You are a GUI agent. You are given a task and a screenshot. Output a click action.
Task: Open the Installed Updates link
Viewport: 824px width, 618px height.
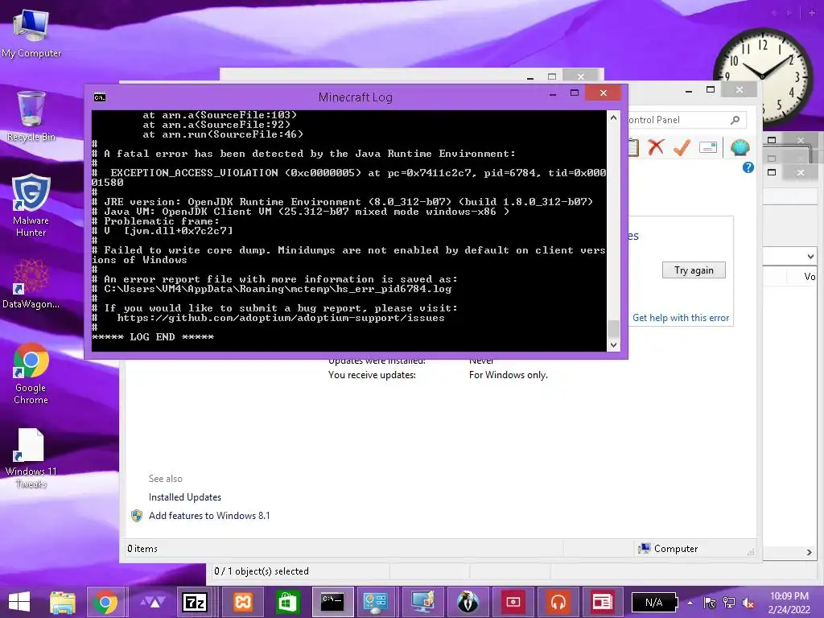coord(185,497)
